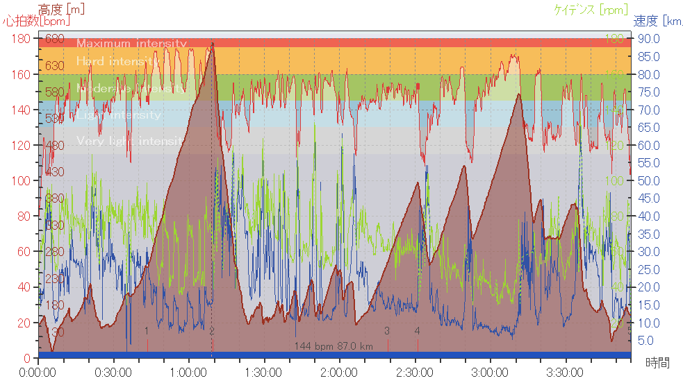Click the 5.0 speed axis value
Screen dimensions: 683x383
(x=646, y=341)
